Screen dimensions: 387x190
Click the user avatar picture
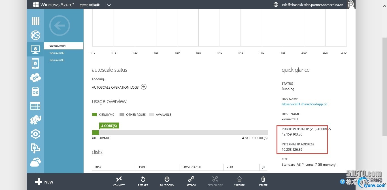(351, 5)
